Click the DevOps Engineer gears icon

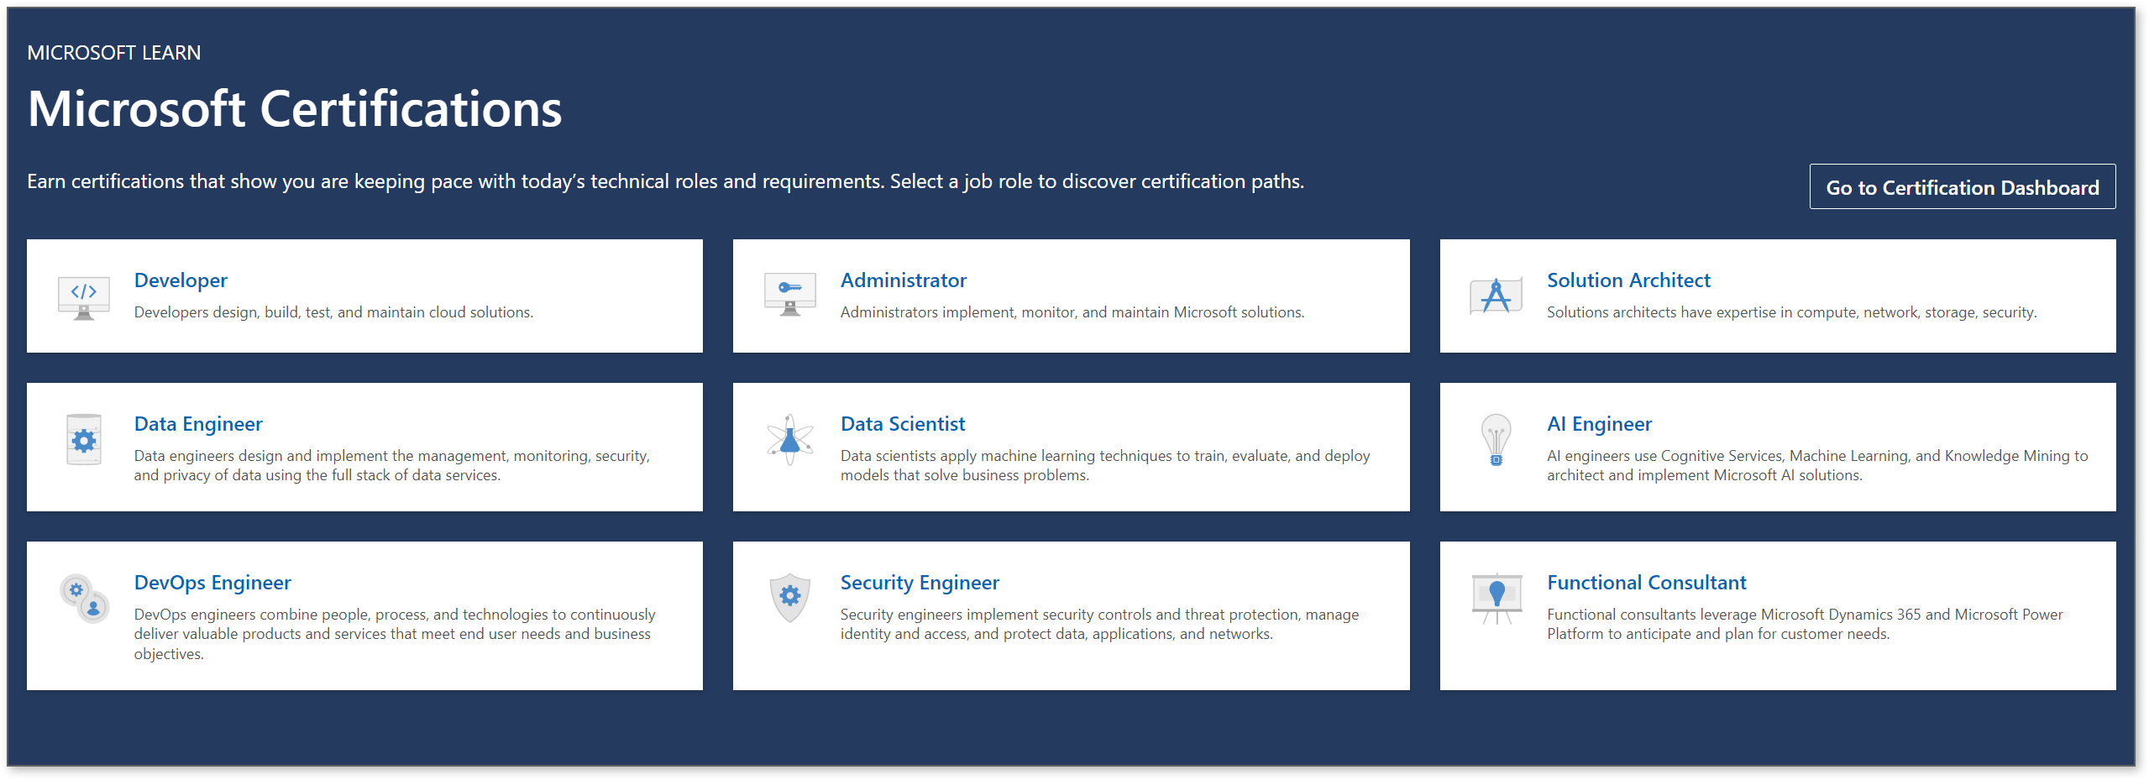coord(84,599)
